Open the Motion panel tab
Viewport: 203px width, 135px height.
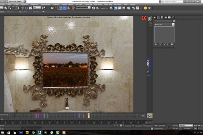(x=166, y=17)
